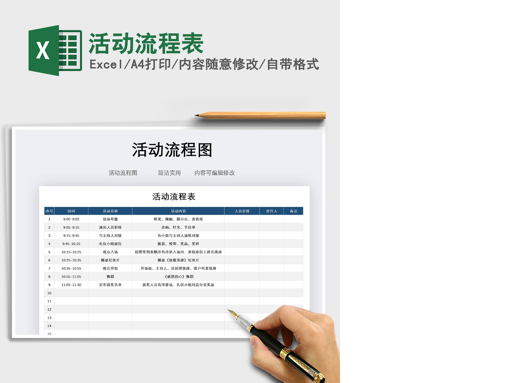Click the cell 《感恩的心》舞蹈
The width and height of the screenshot is (510, 383).
pyautogui.click(x=178, y=277)
